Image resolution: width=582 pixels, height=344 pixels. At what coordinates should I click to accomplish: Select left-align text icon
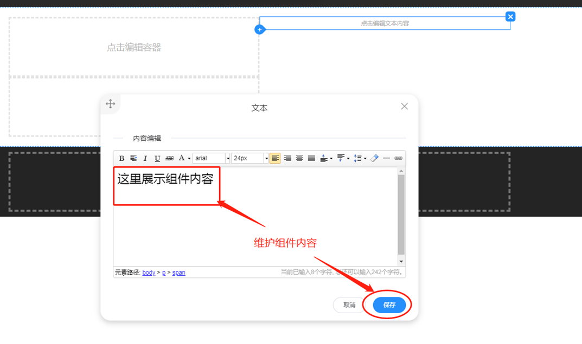click(x=276, y=158)
